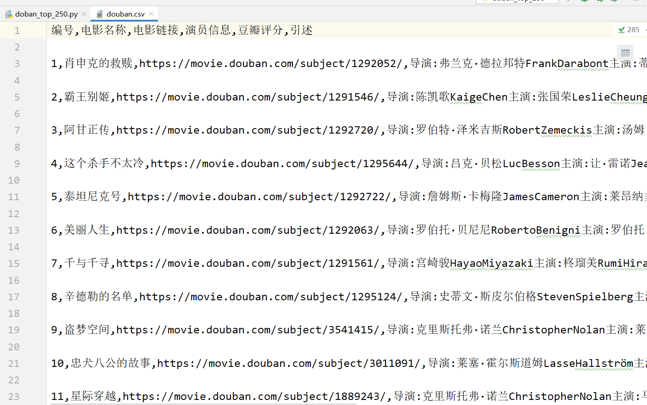Click gutter line number 23
The image size is (647, 405).
(14, 397)
